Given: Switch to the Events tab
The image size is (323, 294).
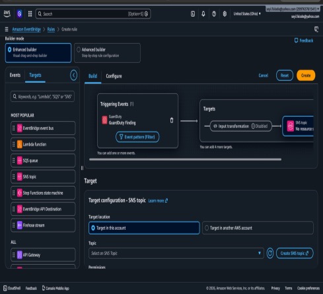Looking at the screenshot, I should pos(15,75).
